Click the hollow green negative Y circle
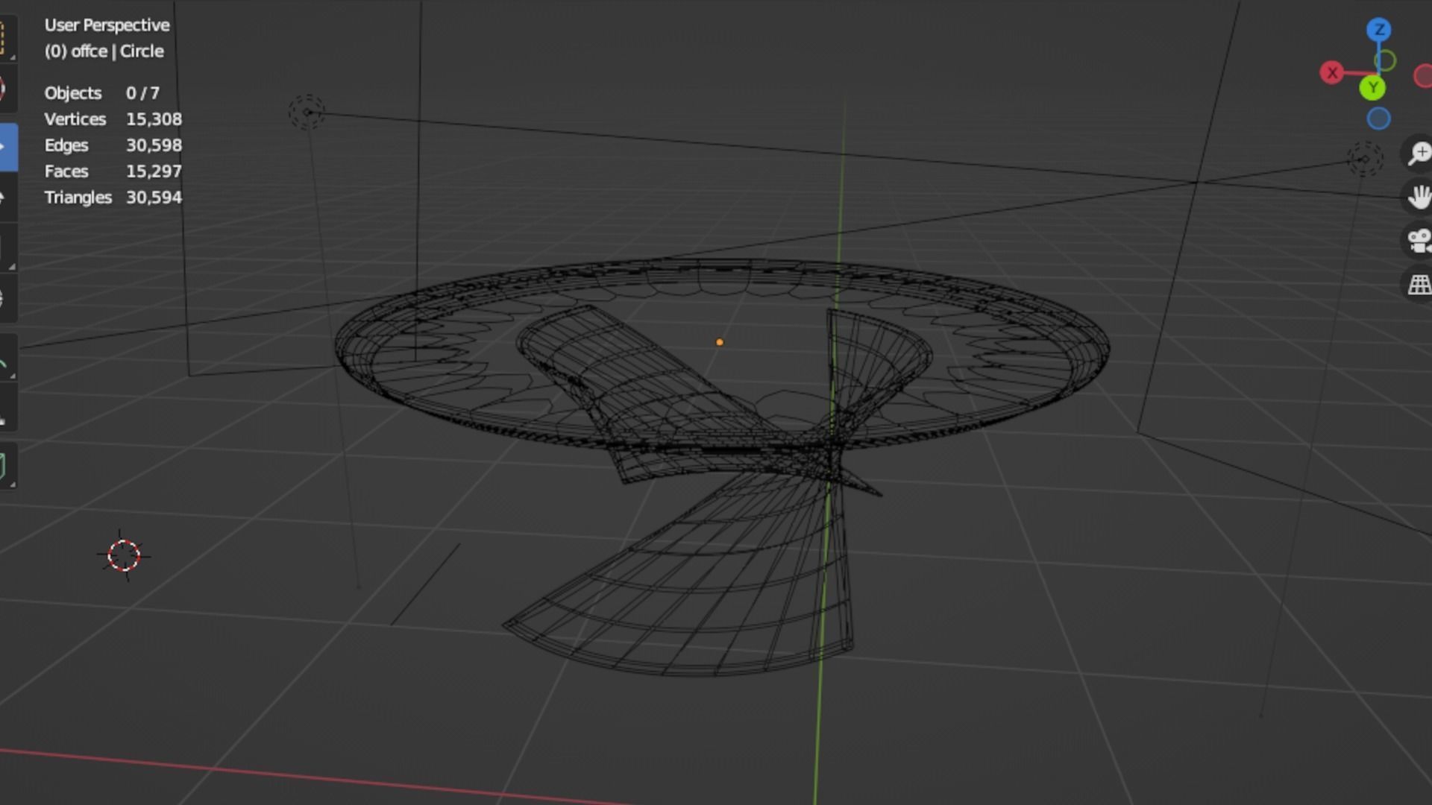This screenshot has height=805, width=1432. 1385,60
